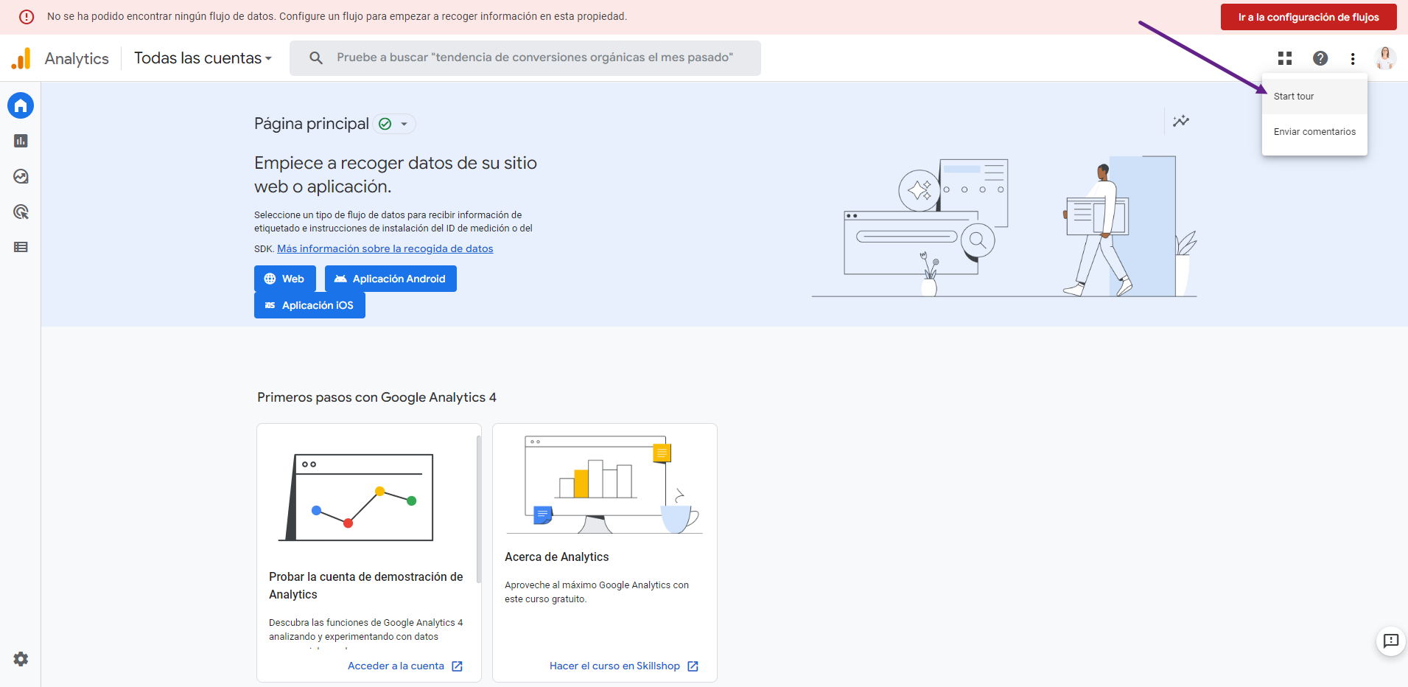Click the Help question mark icon
Image resolution: width=1408 pixels, height=687 pixels.
coord(1320,58)
